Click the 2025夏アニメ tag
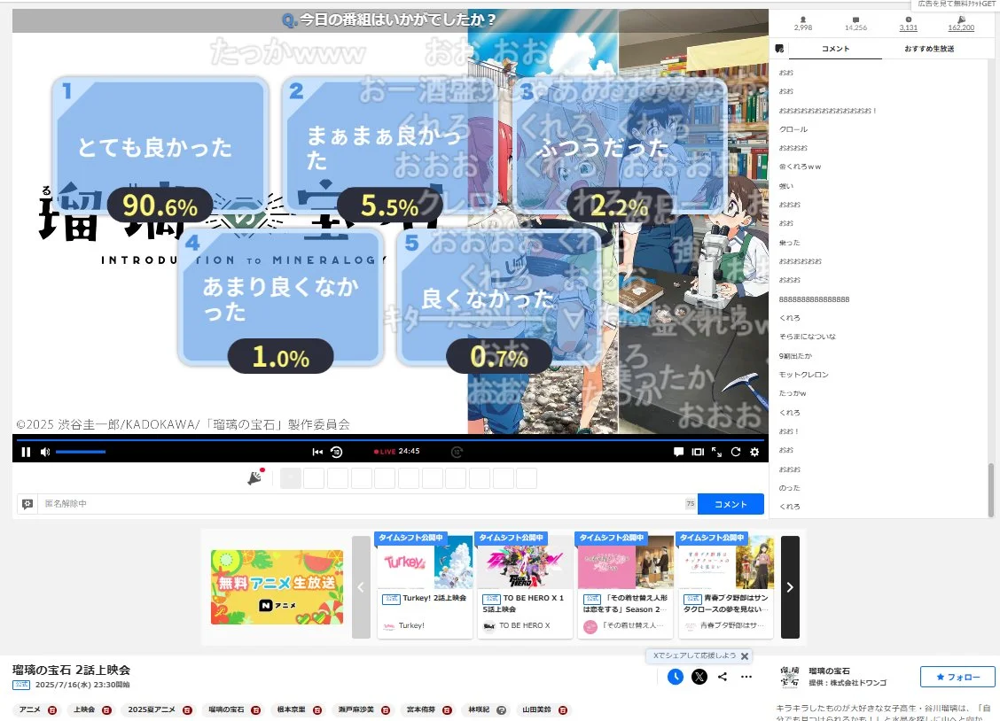This screenshot has width=1000, height=721. (x=152, y=709)
